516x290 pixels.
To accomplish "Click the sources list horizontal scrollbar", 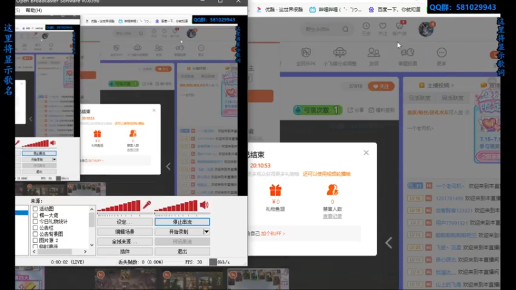I will point(59,251).
